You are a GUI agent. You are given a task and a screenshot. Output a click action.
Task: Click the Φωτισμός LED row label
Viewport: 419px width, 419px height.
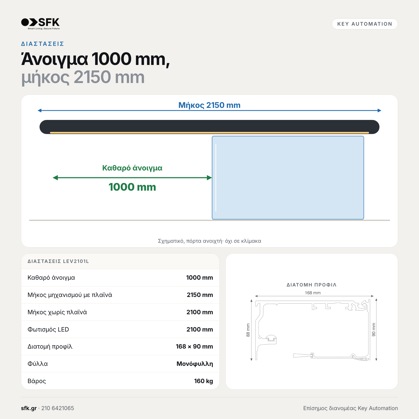pos(48,329)
